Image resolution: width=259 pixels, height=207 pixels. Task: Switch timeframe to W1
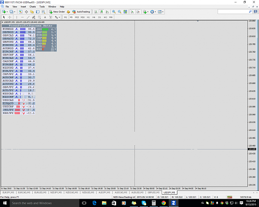point(105,17)
